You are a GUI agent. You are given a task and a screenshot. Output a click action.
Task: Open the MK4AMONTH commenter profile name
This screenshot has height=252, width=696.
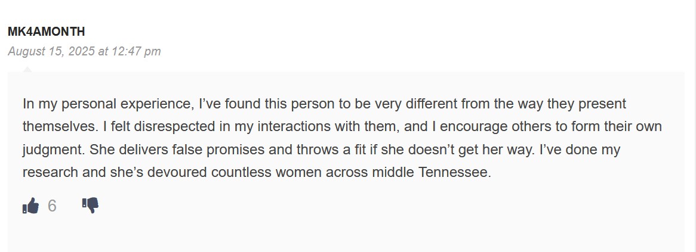point(46,32)
